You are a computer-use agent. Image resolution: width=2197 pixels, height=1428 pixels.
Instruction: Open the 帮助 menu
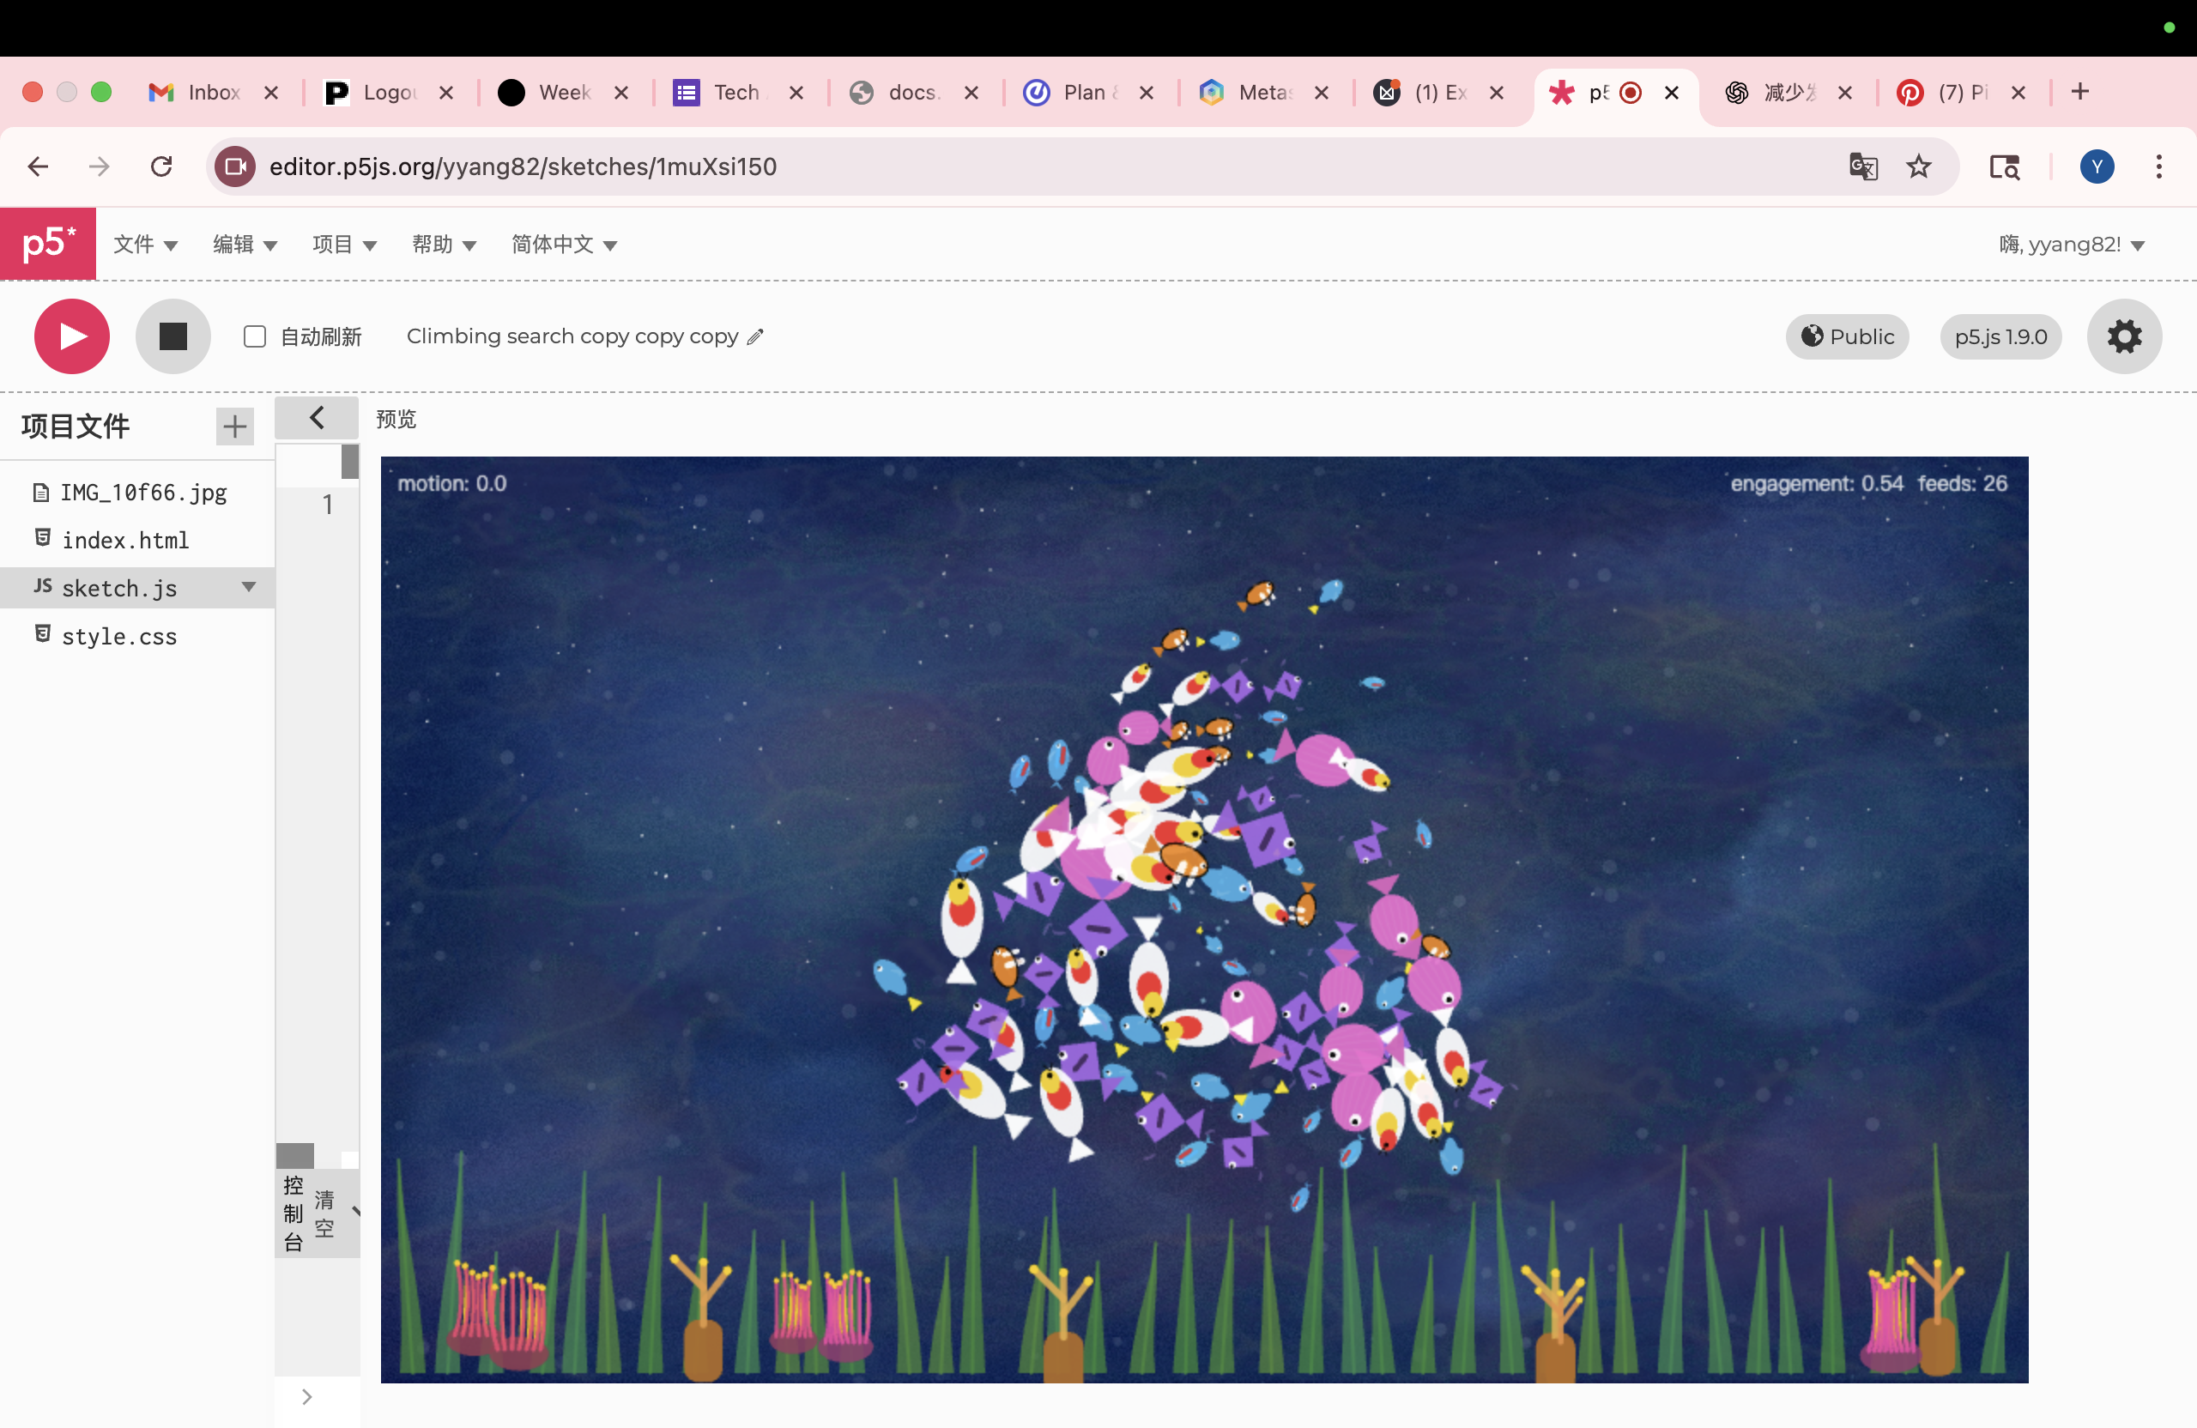443,245
